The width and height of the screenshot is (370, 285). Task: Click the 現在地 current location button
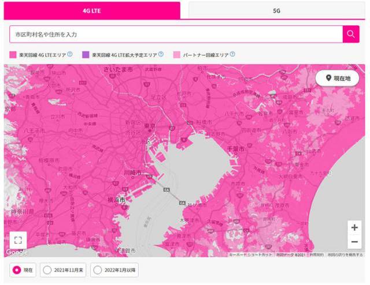(x=338, y=78)
